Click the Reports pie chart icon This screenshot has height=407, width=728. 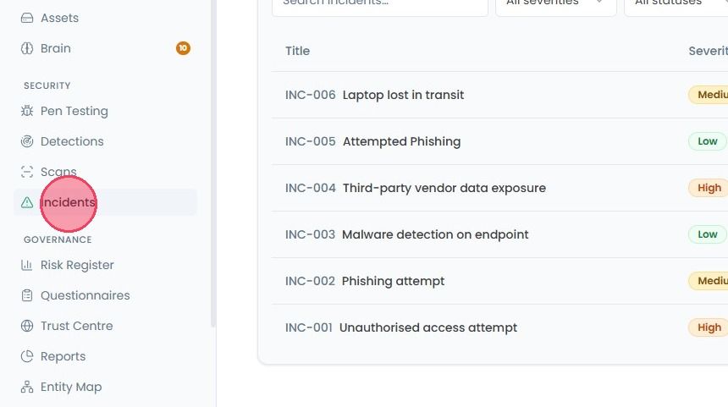[x=27, y=356]
